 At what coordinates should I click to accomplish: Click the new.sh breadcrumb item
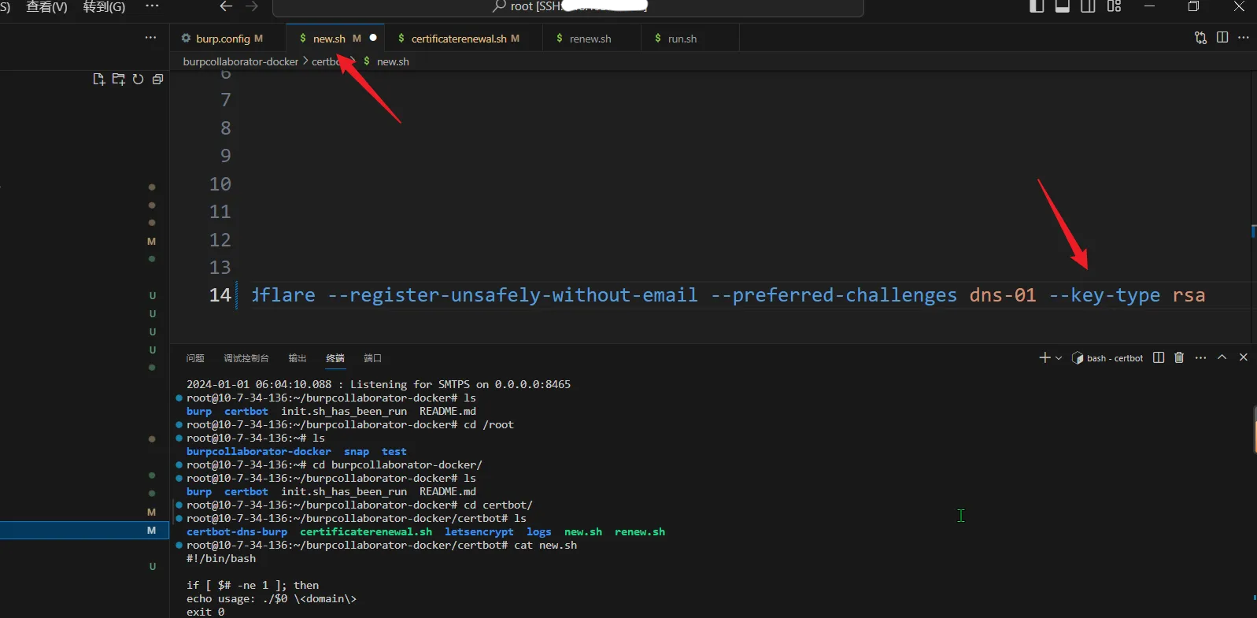(x=392, y=61)
